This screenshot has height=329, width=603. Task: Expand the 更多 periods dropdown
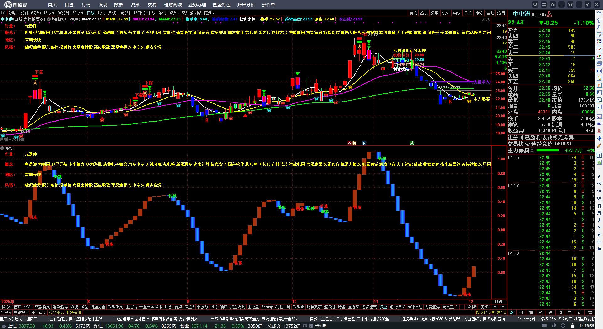point(209,13)
